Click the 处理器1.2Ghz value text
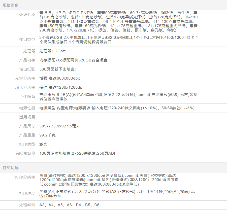 (53, 51)
